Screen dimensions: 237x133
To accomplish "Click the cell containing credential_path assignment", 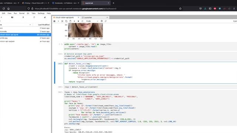I will point(150,56).
